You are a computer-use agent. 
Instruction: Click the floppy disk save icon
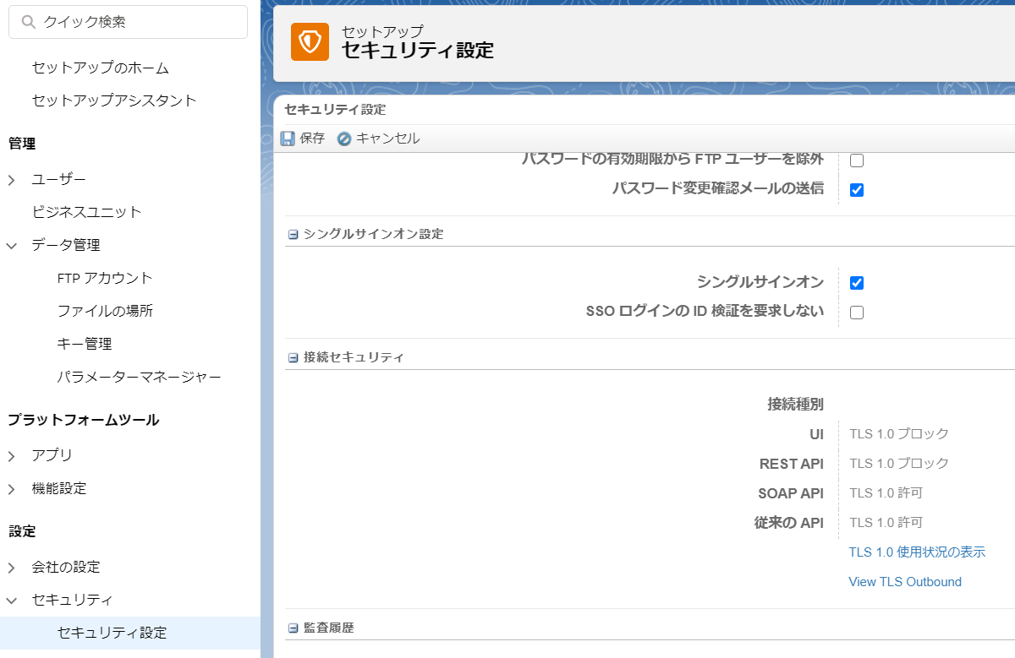pyautogui.click(x=287, y=138)
